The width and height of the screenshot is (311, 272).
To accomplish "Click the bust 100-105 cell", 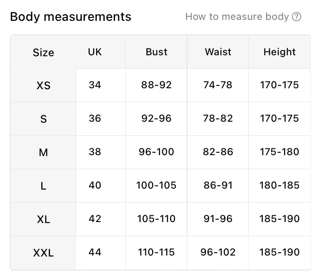I will [x=156, y=185].
